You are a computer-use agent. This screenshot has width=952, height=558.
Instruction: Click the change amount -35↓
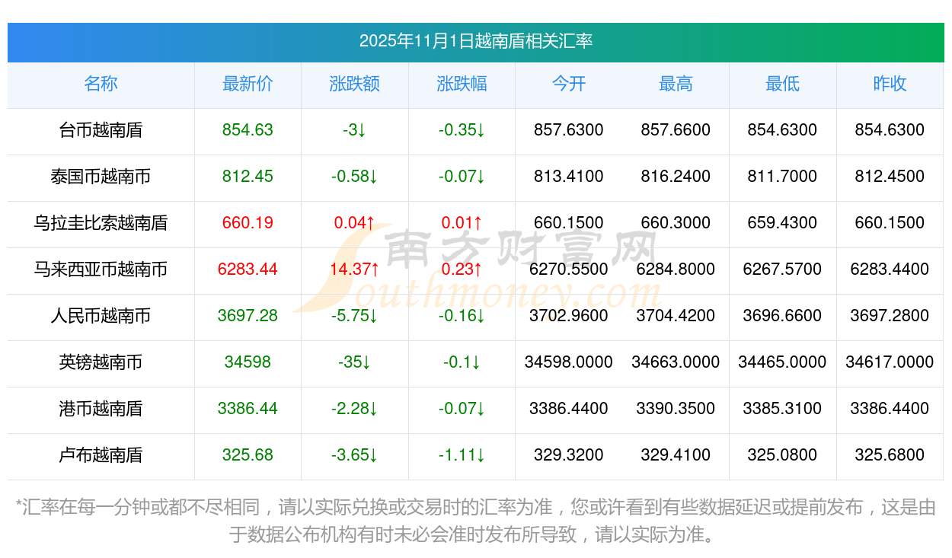pyautogui.click(x=355, y=362)
